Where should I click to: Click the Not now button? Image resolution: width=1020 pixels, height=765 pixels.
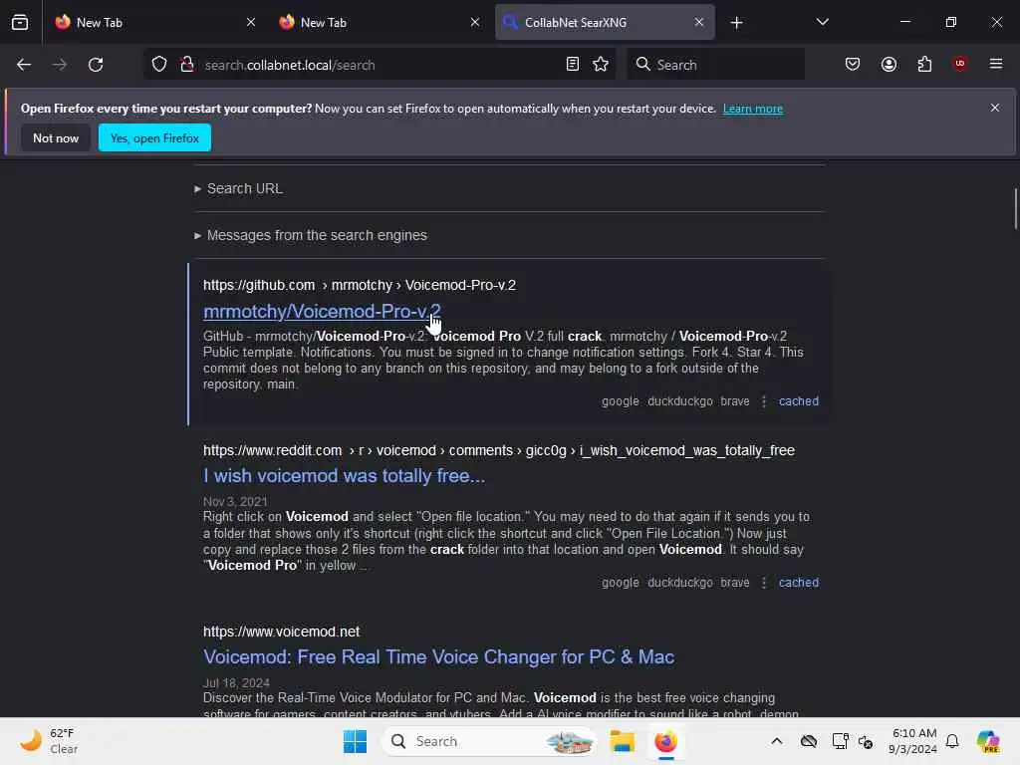coord(56,137)
